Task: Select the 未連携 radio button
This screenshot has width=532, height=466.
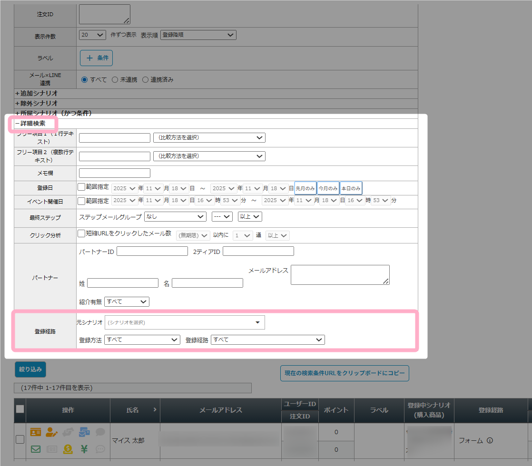Action: pyautogui.click(x=115, y=80)
